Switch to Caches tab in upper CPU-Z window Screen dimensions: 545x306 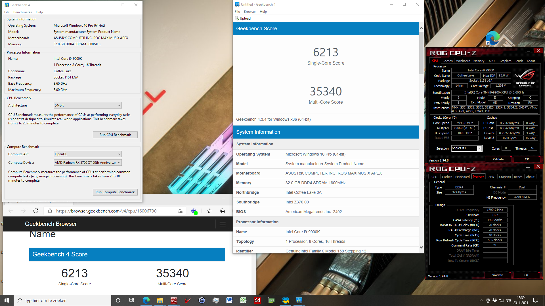(x=447, y=61)
